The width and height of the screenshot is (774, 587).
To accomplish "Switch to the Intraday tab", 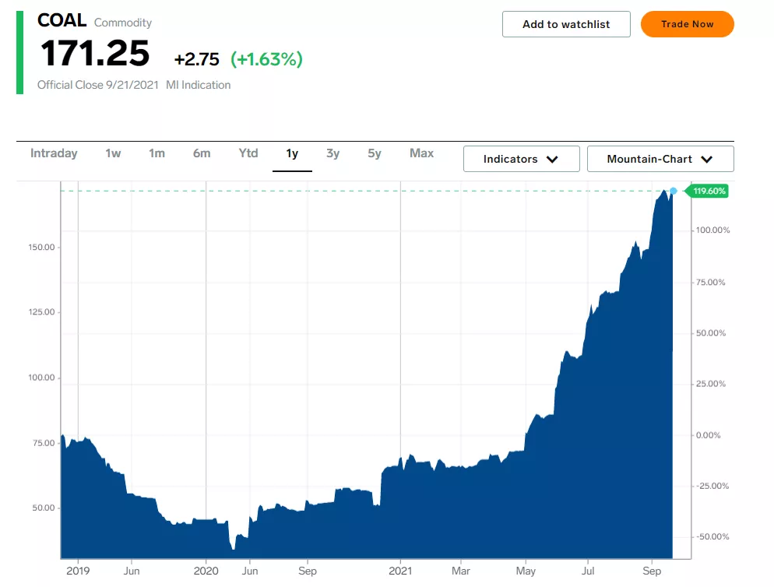I will click(x=54, y=153).
